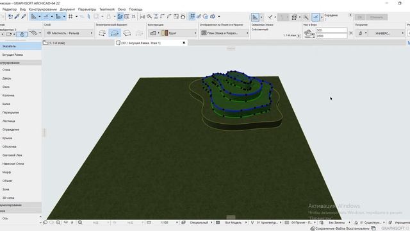Click the house-shaped icon in toolbar
The image size is (410, 231).
point(183,17)
